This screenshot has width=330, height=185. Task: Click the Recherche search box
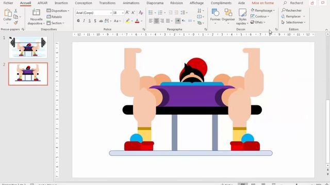click(x=293, y=3)
